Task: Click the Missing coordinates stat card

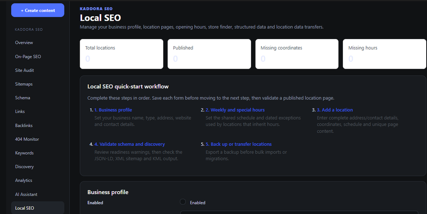Action: coord(297,54)
